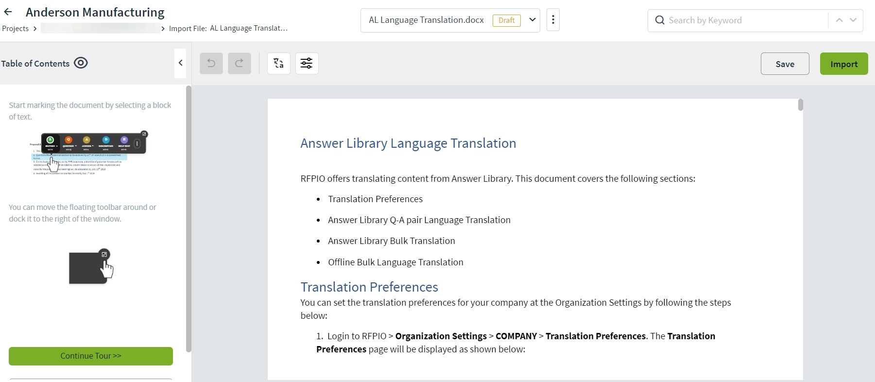Collapse the Table of Contents panel
The image size is (875, 382).
coord(180,63)
